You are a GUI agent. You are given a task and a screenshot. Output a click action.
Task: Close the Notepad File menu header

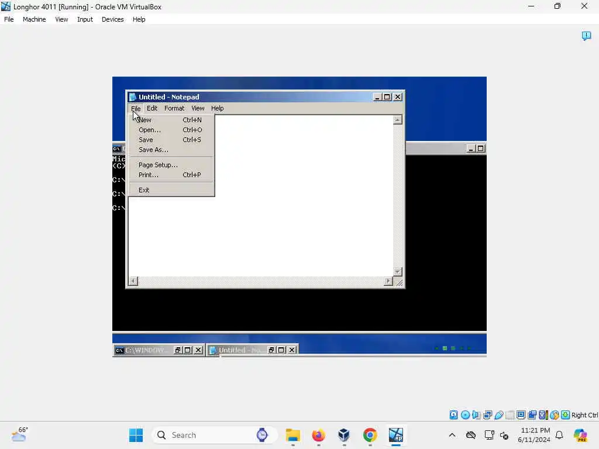click(136, 108)
